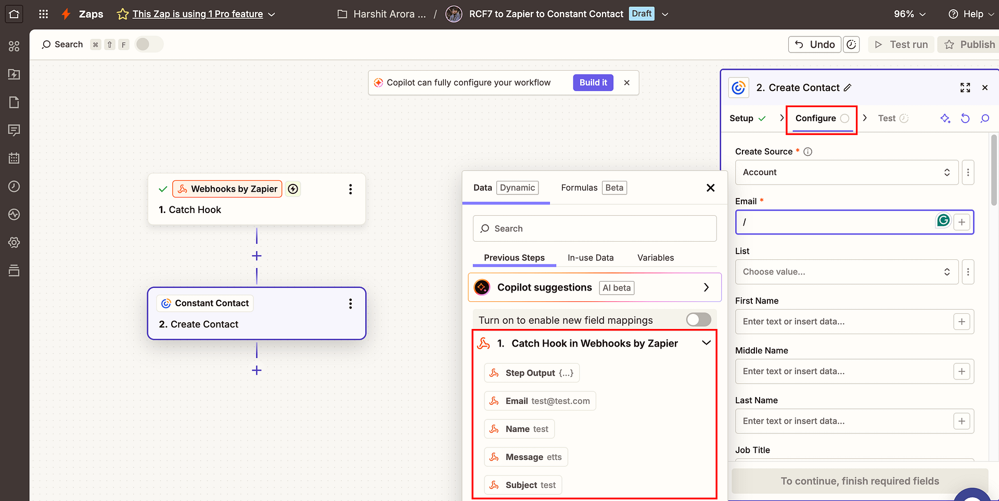Viewport: 999px width, 501px height.
Task: Insert the Step Output data pill
Action: (532, 373)
